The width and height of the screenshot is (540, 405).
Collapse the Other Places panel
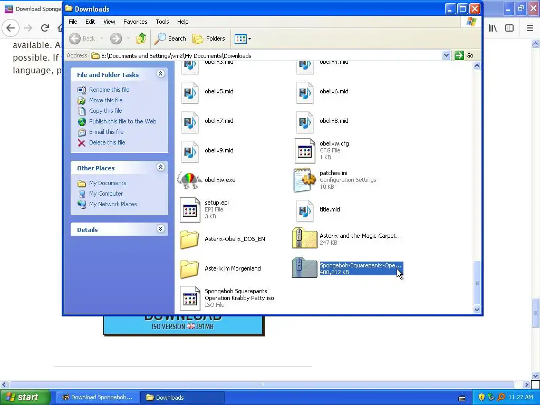point(160,167)
